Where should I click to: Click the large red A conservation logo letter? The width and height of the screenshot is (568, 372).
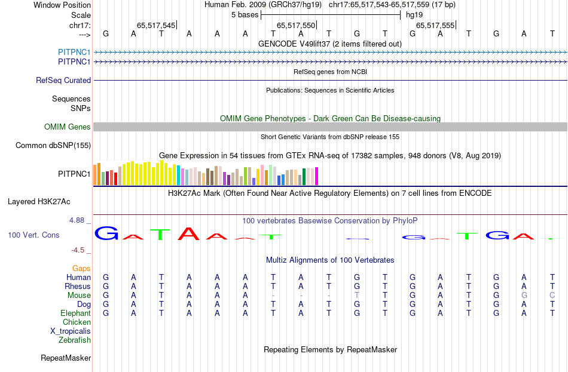(x=189, y=233)
